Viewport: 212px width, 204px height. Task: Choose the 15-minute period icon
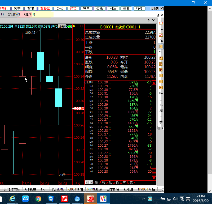tap(161, 76)
